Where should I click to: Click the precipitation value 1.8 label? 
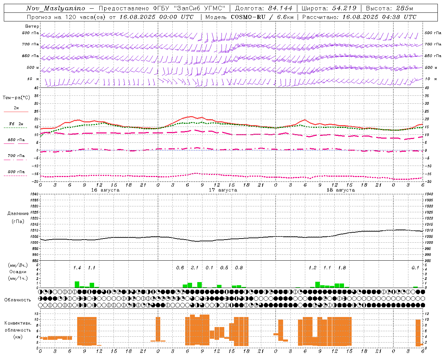pos(342,268)
